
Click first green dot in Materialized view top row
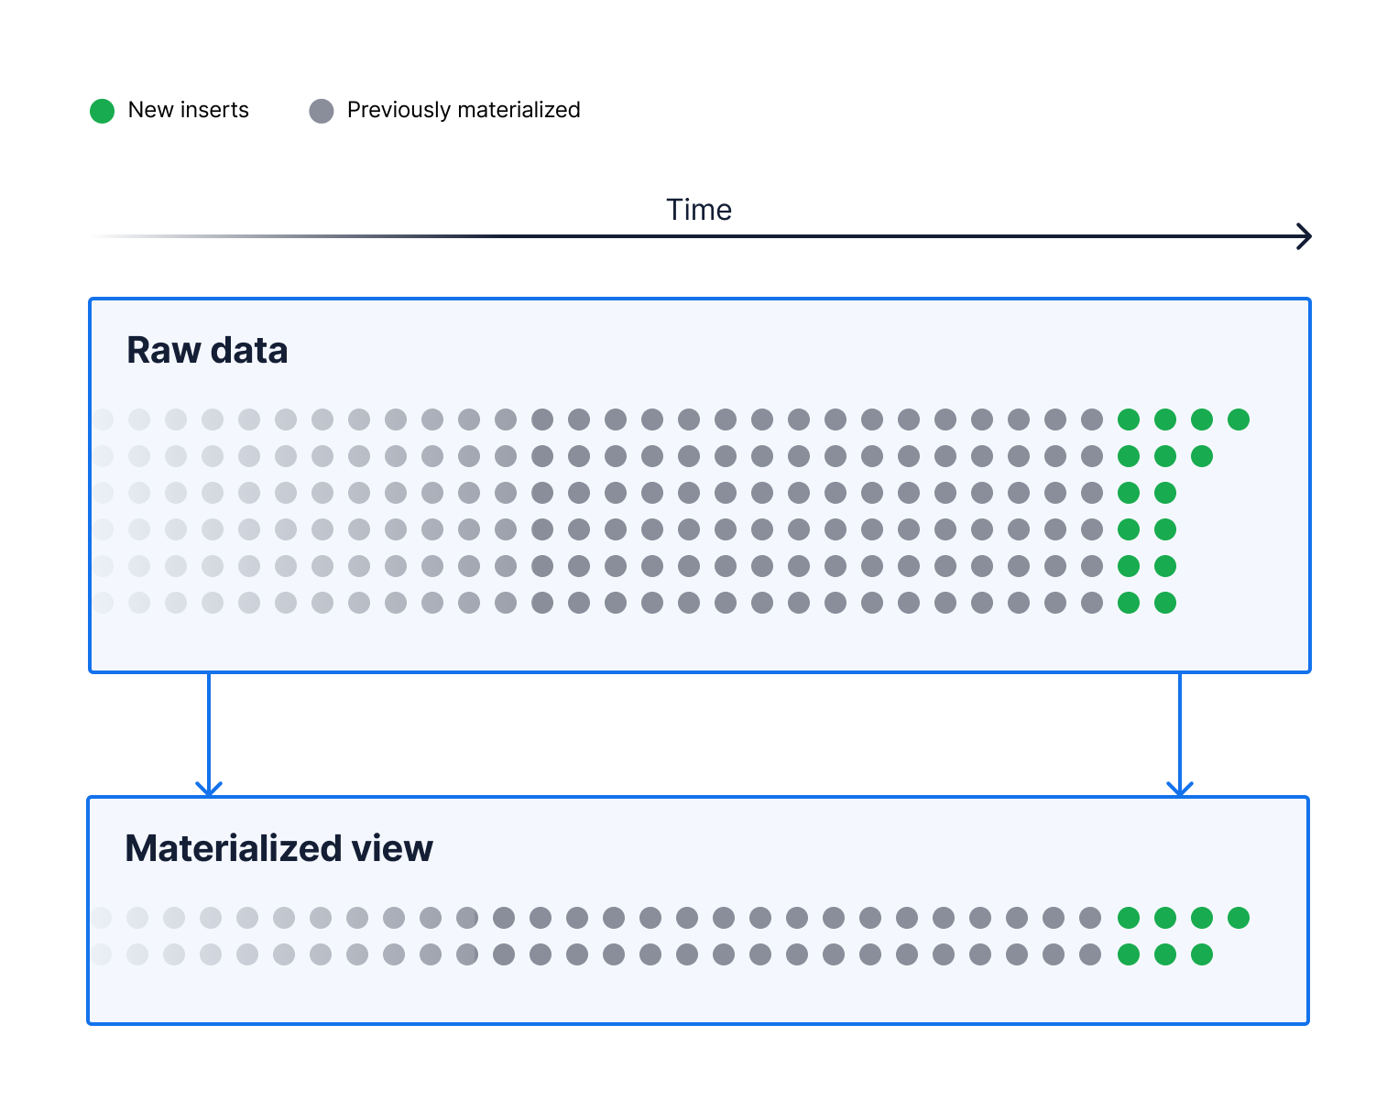[x=1129, y=918]
